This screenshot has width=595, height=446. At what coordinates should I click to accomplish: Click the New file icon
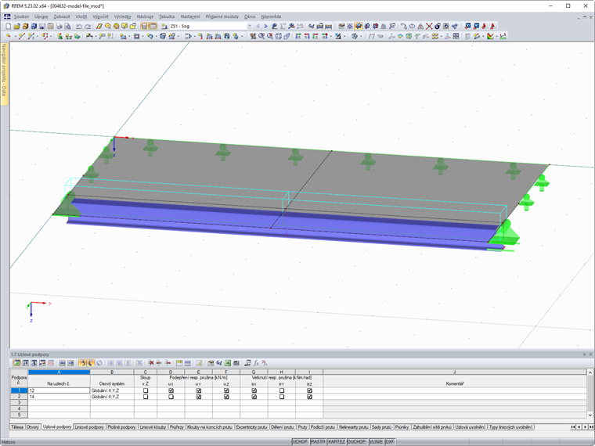tap(9, 26)
